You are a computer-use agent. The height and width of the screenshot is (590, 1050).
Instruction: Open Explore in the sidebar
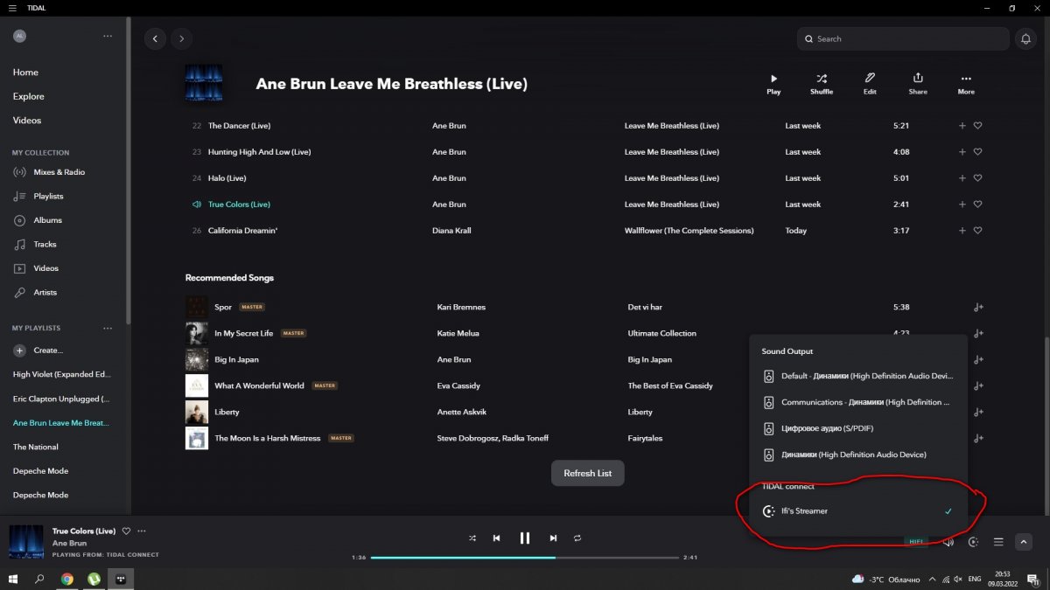pos(29,96)
